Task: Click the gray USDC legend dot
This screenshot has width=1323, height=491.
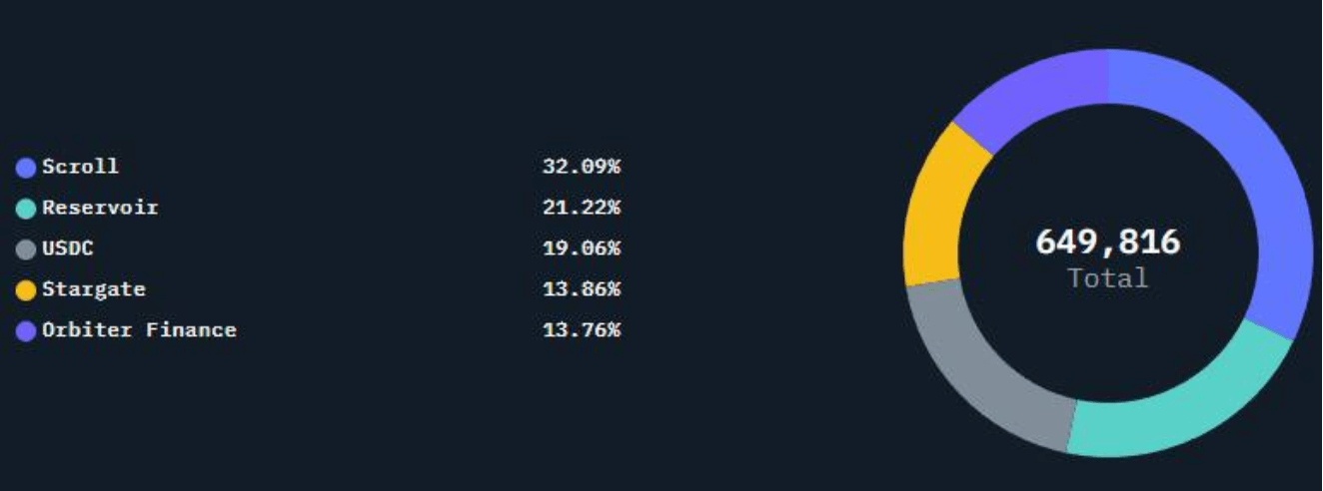Action: [26, 249]
